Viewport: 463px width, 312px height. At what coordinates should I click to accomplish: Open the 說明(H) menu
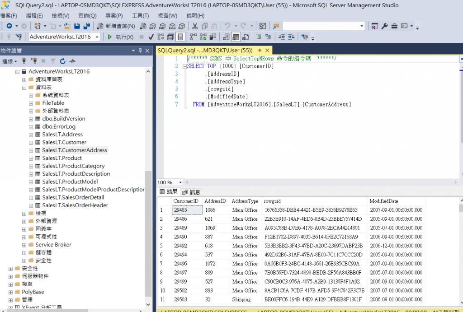[x=195, y=16]
